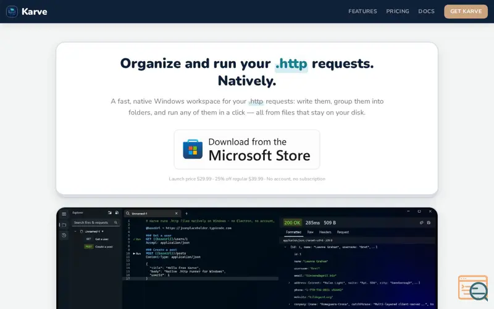
Task: Click the 509 B response size
Action: tap(330, 222)
